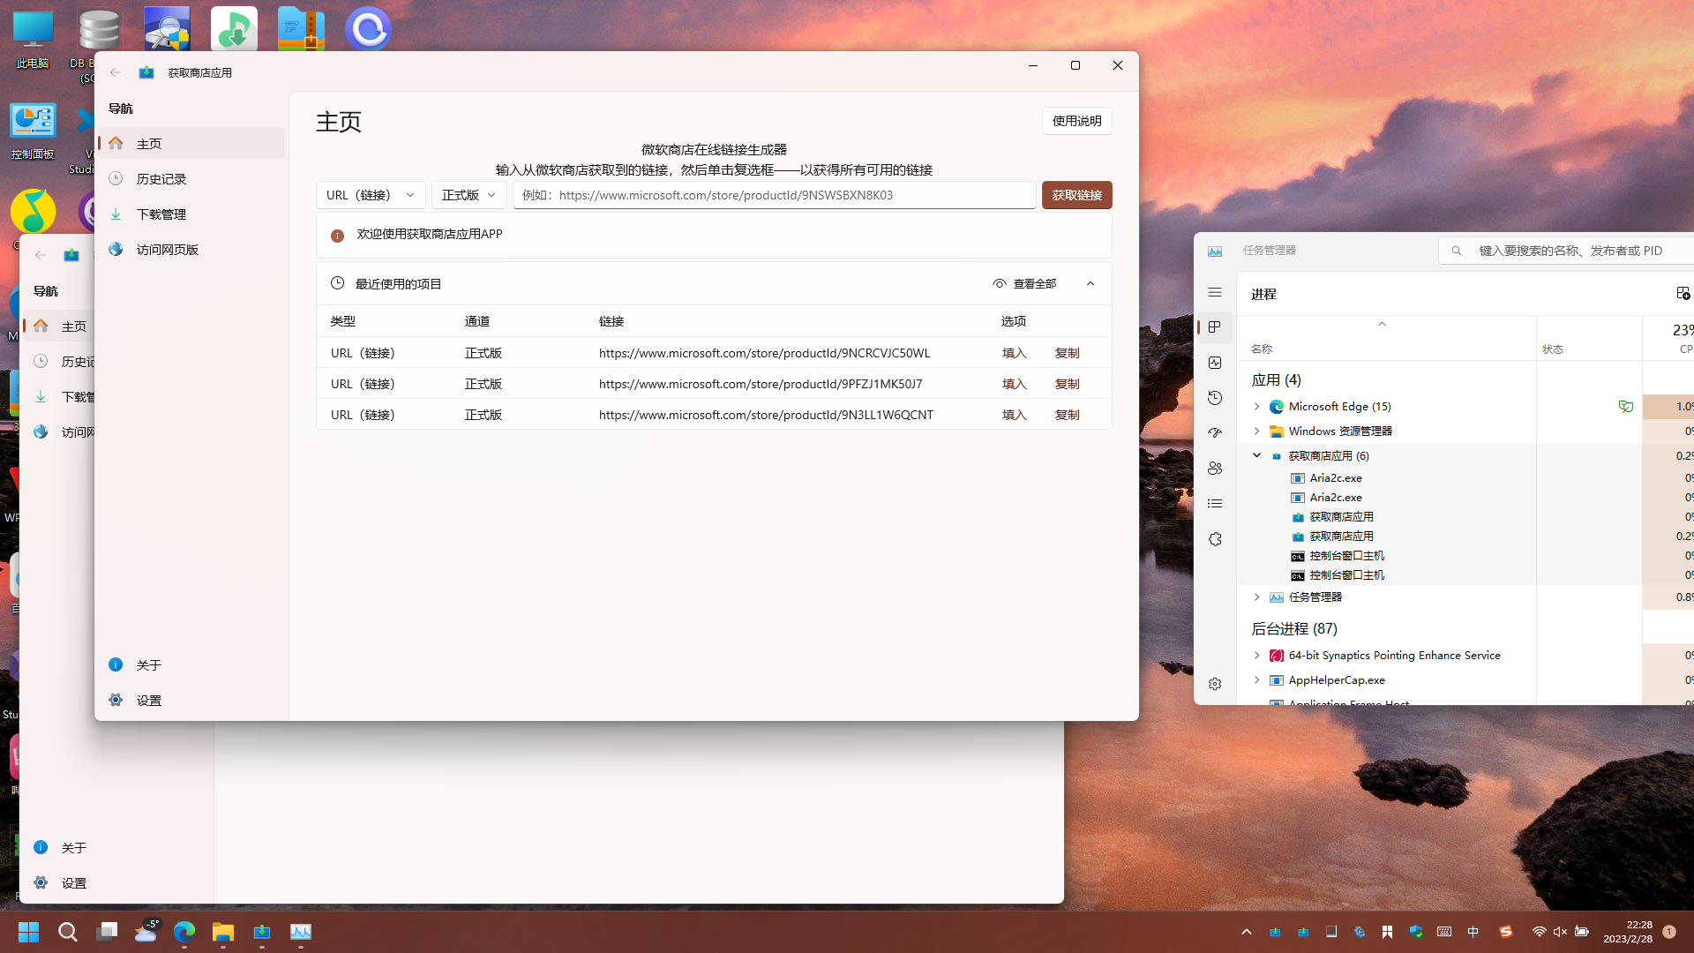Click 查看全部 eye toggle
The width and height of the screenshot is (1694, 953).
click(x=1024, y=283)
